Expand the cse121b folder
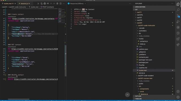 point(154,15)
